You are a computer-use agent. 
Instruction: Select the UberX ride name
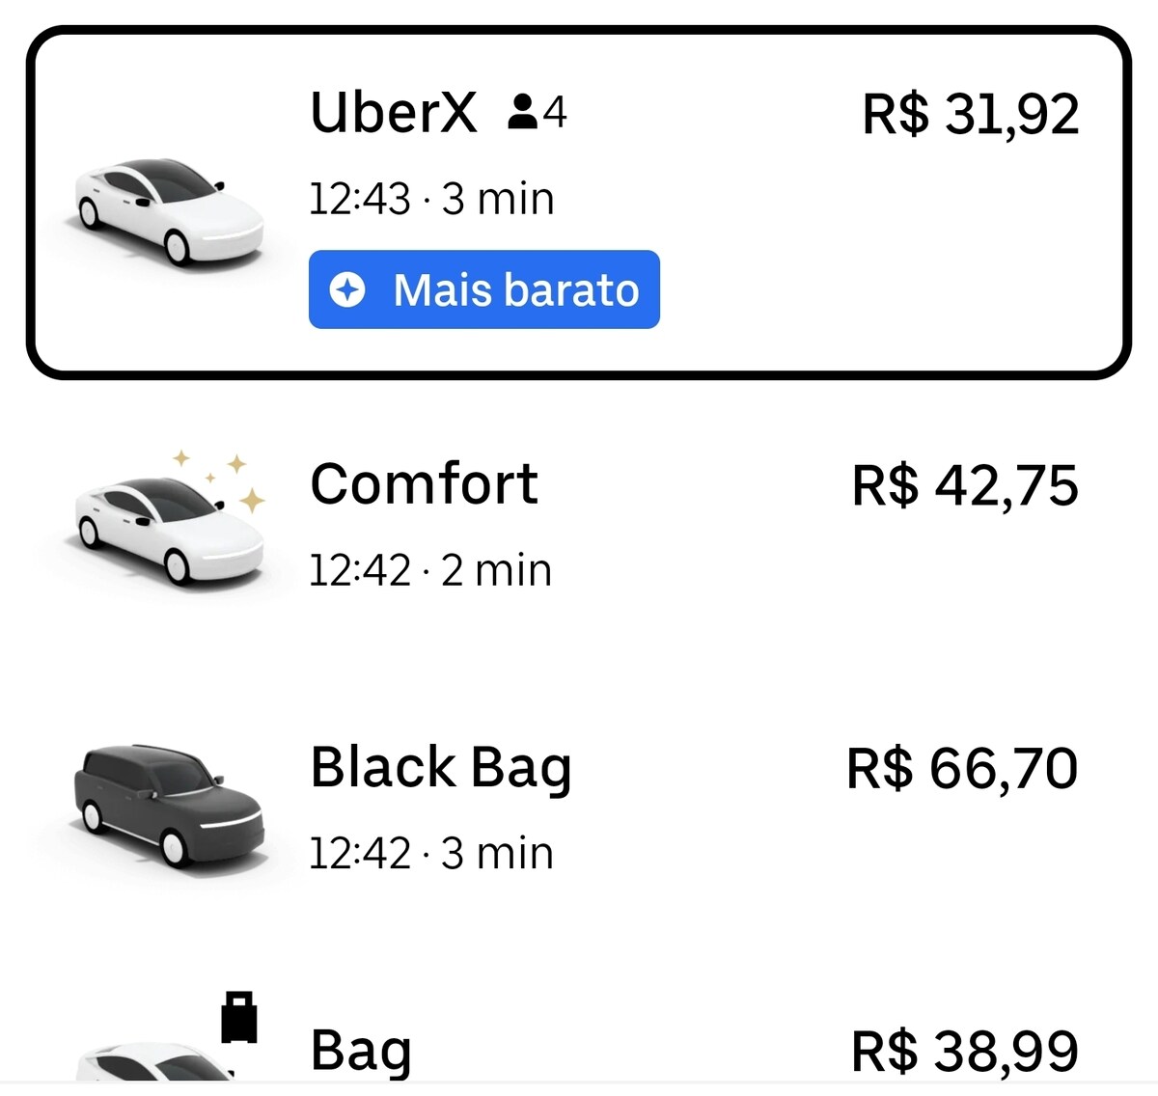pyautogui.click(x=394, y=112)
